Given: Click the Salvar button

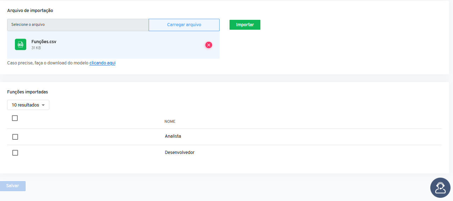Looking at the screenshot, I should click(x=13, y=186).
